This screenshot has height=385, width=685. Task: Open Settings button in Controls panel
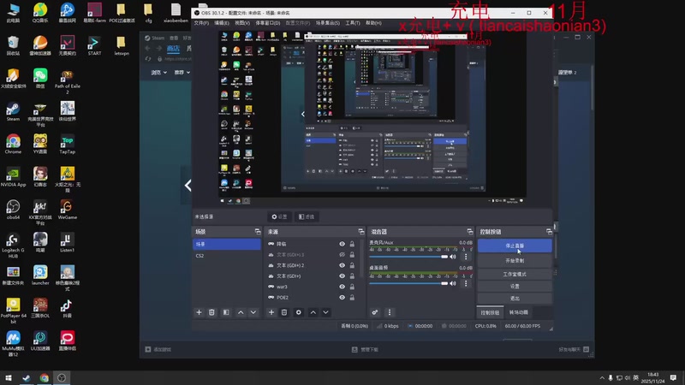[x=515, y=287]
